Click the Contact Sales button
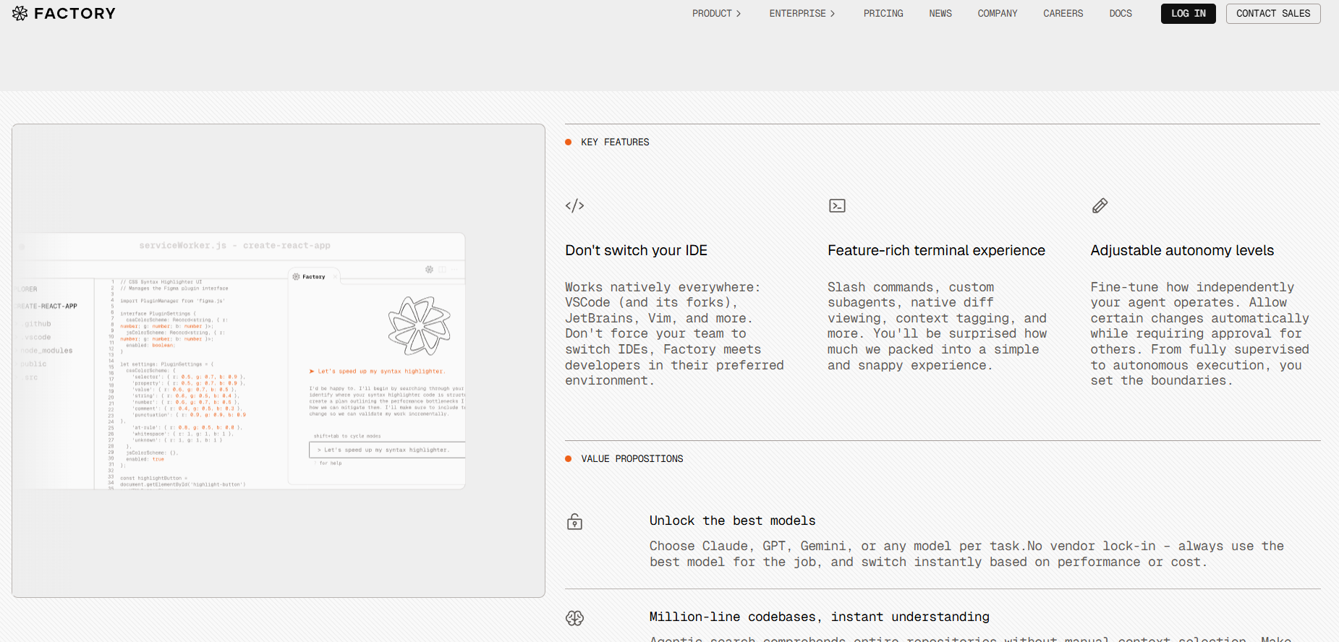1339x642 pixels. (x=1272, y=13)
